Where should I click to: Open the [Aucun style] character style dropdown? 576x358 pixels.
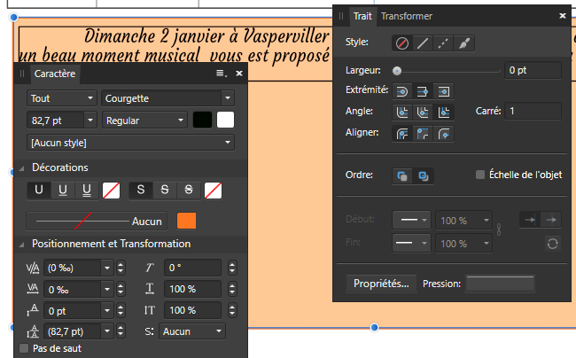coord(130,143)
